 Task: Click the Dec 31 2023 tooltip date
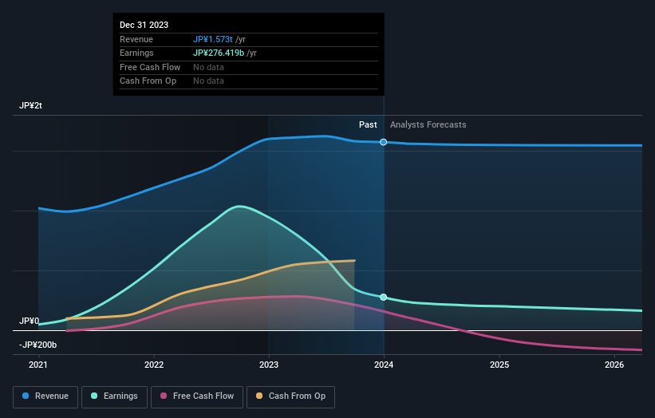[144, 25]
